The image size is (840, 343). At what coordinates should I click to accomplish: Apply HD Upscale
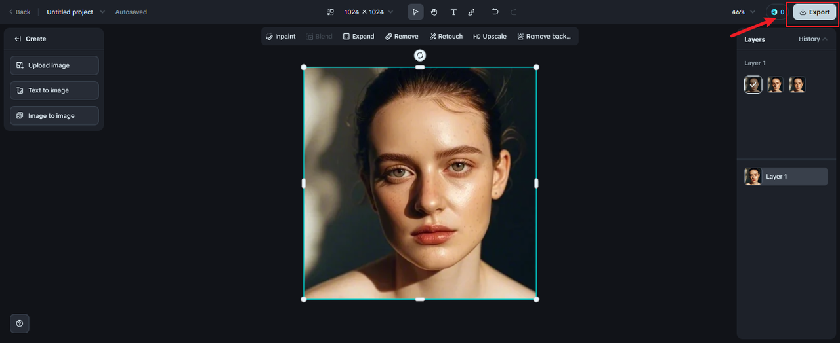pyautogui.click(x=490, y=37)
